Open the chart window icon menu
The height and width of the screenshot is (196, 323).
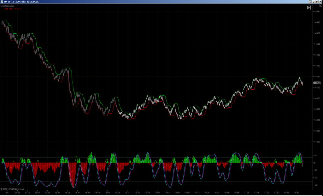[2, 2]
